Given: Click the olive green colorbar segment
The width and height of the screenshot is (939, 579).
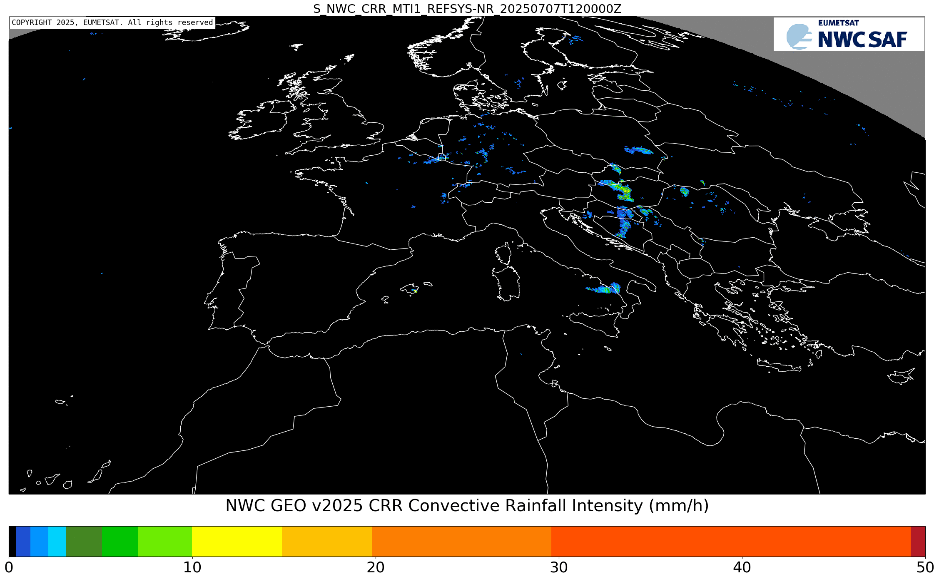Looking at the screenshot, I should [x=84, y=542].
